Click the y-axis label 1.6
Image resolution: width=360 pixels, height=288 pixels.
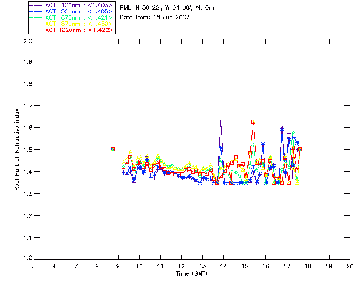[x=28, y=128]
